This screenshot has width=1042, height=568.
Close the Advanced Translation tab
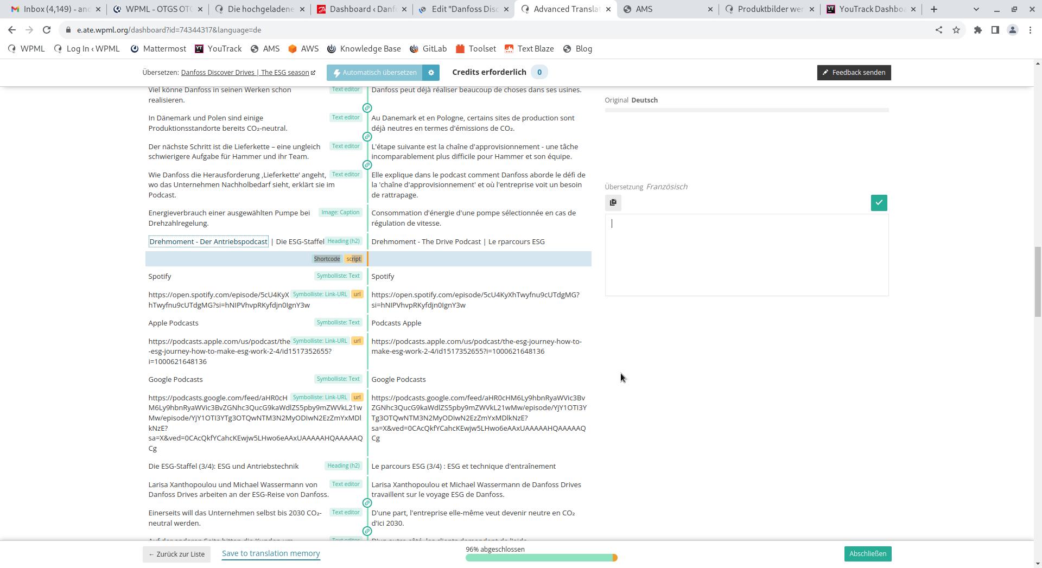click(x=608, y=9)
